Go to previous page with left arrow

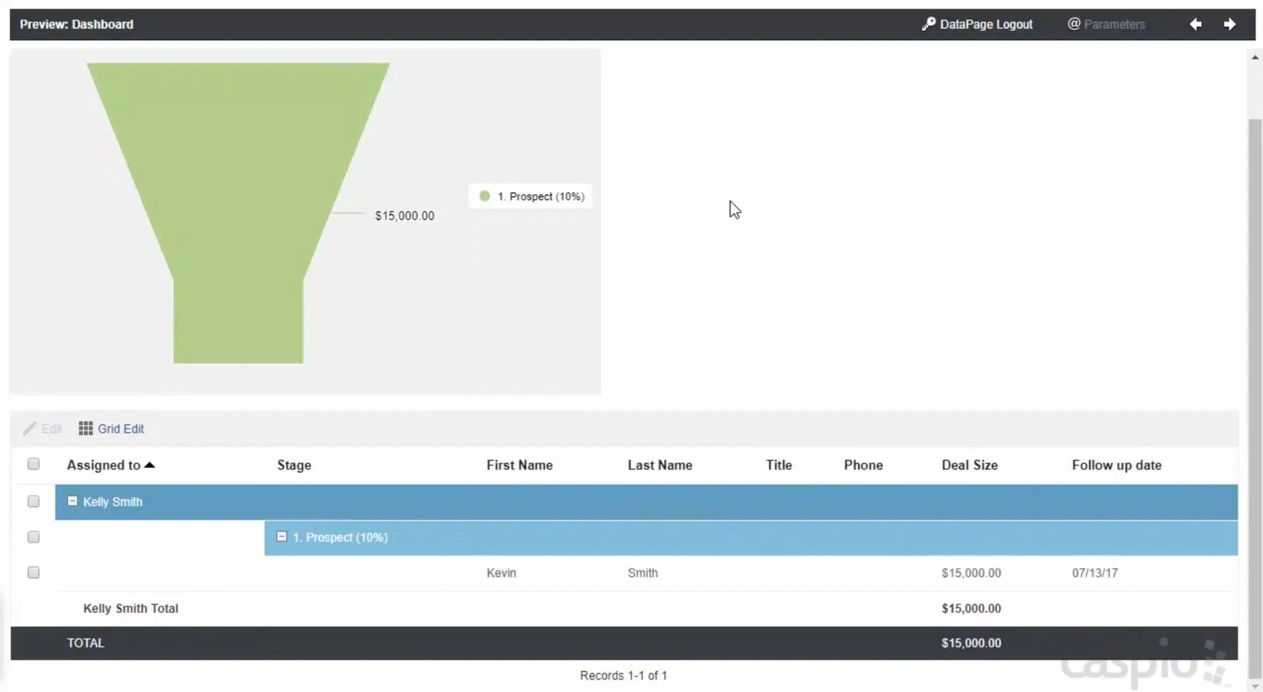[1195, 24]
